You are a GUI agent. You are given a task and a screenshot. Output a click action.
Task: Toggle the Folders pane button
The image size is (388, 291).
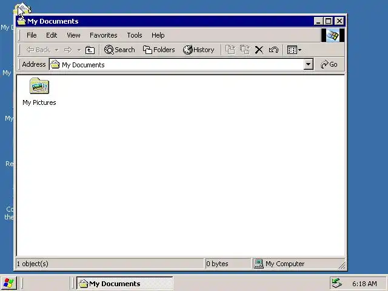click(159, 50)
